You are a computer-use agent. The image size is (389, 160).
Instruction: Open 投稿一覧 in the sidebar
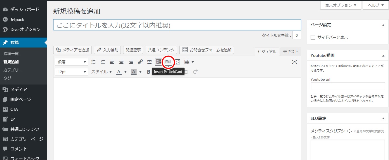11,54
